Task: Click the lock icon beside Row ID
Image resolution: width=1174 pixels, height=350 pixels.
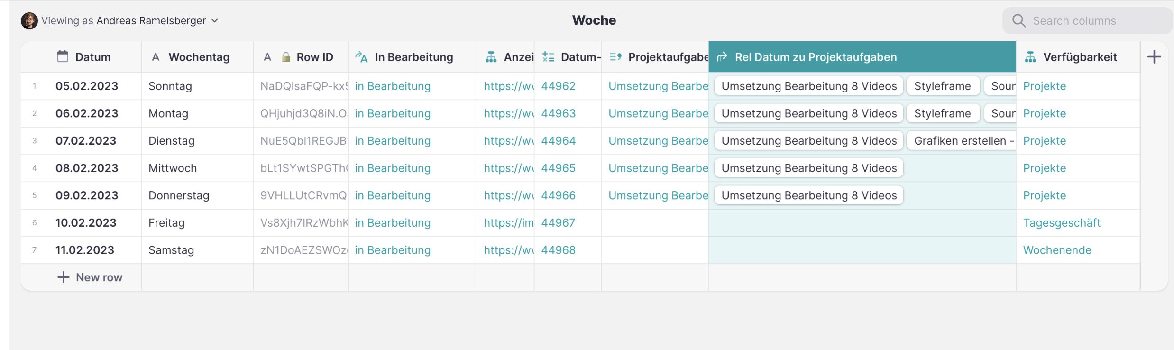Action: pyautogui.click(x=286, y=57)
